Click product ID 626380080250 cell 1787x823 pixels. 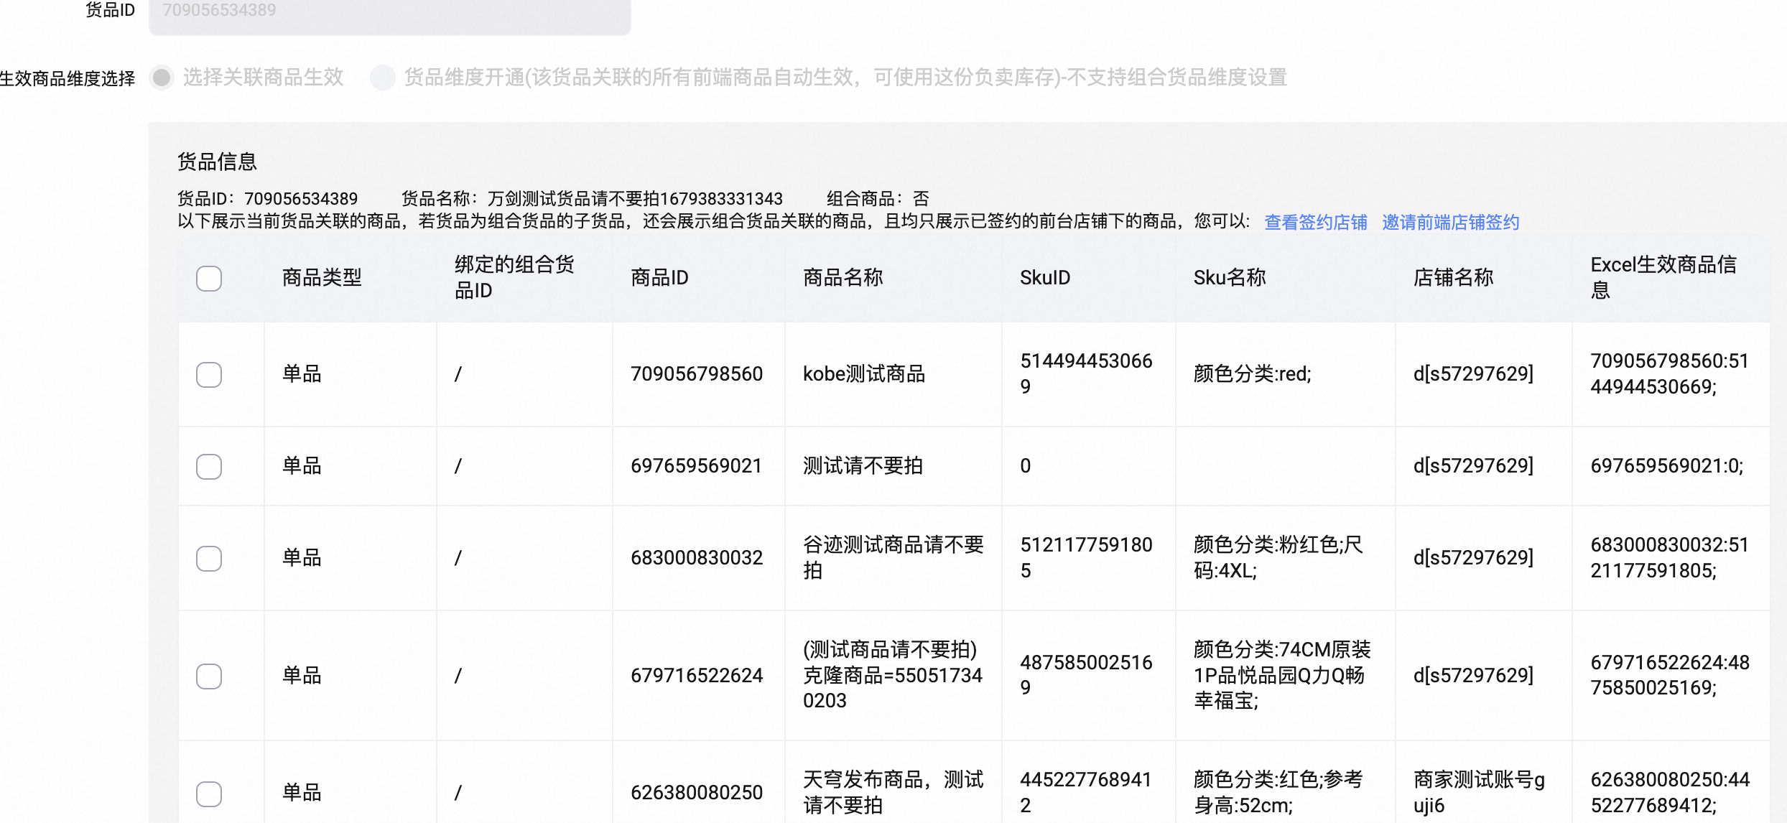(697, 792)
